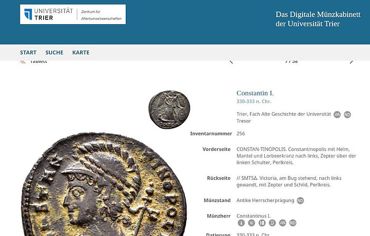370x236 pixels.
Task: Select inventory number value 256
Action: click(240, 134)
